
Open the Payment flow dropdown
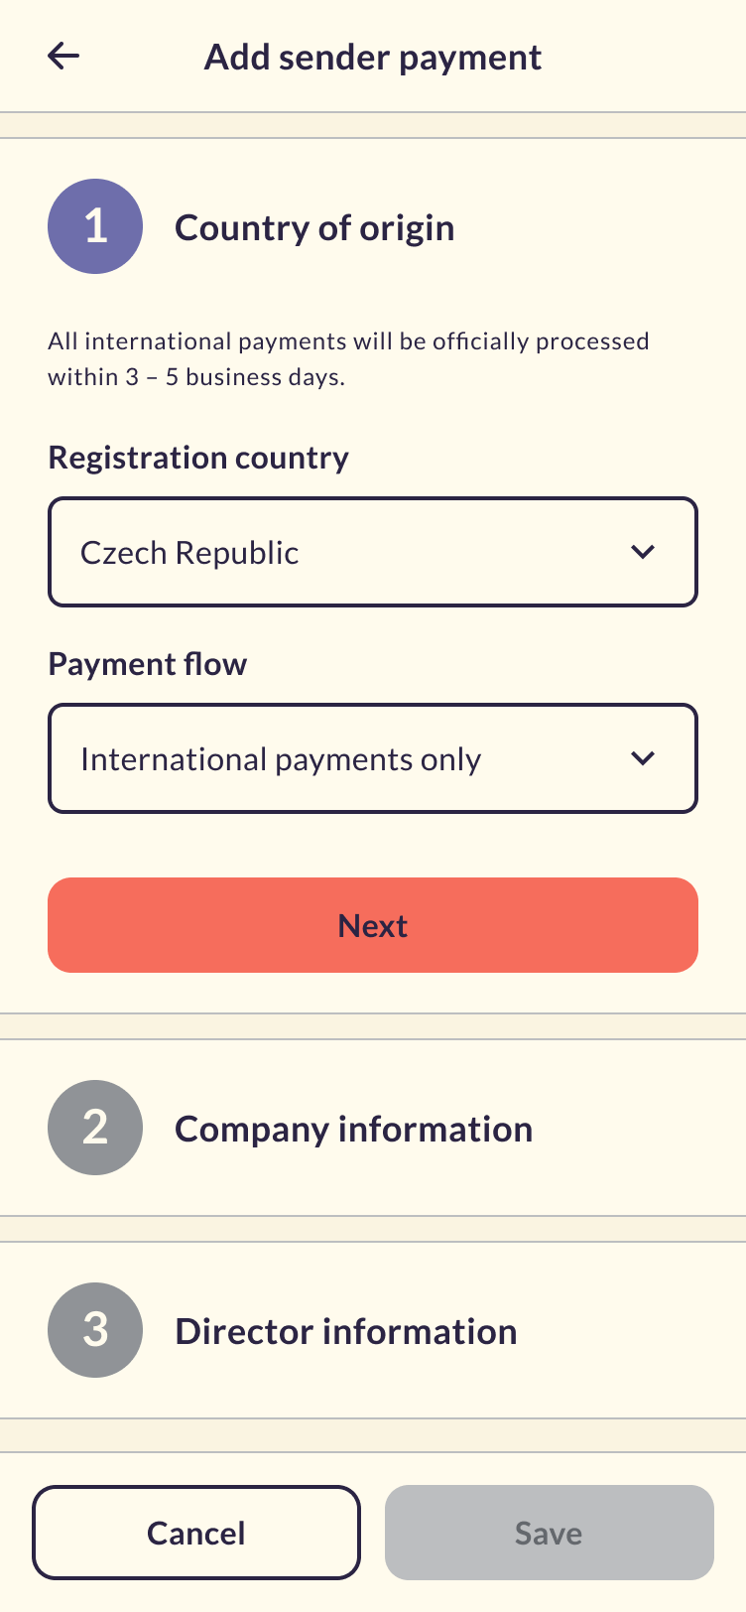tap(373, 758)
